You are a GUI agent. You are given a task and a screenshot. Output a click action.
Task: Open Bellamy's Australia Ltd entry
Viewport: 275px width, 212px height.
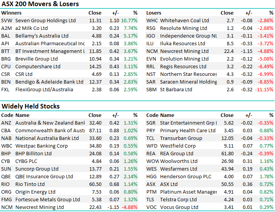(x=42, y=36)
